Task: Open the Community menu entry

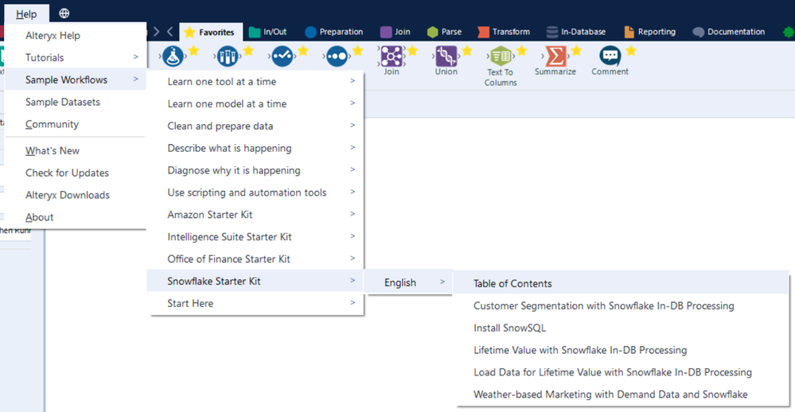Action: click(75, 124)
